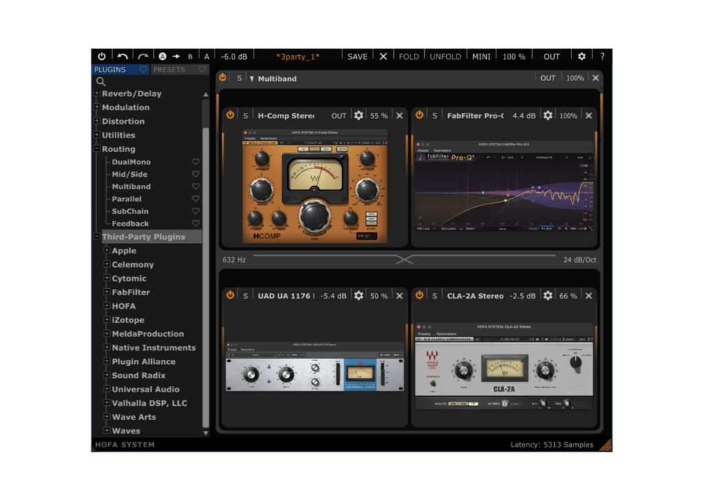Toggle Multiband module power button
This screenshot has width=704, height=496.
(x=223, y=78)
